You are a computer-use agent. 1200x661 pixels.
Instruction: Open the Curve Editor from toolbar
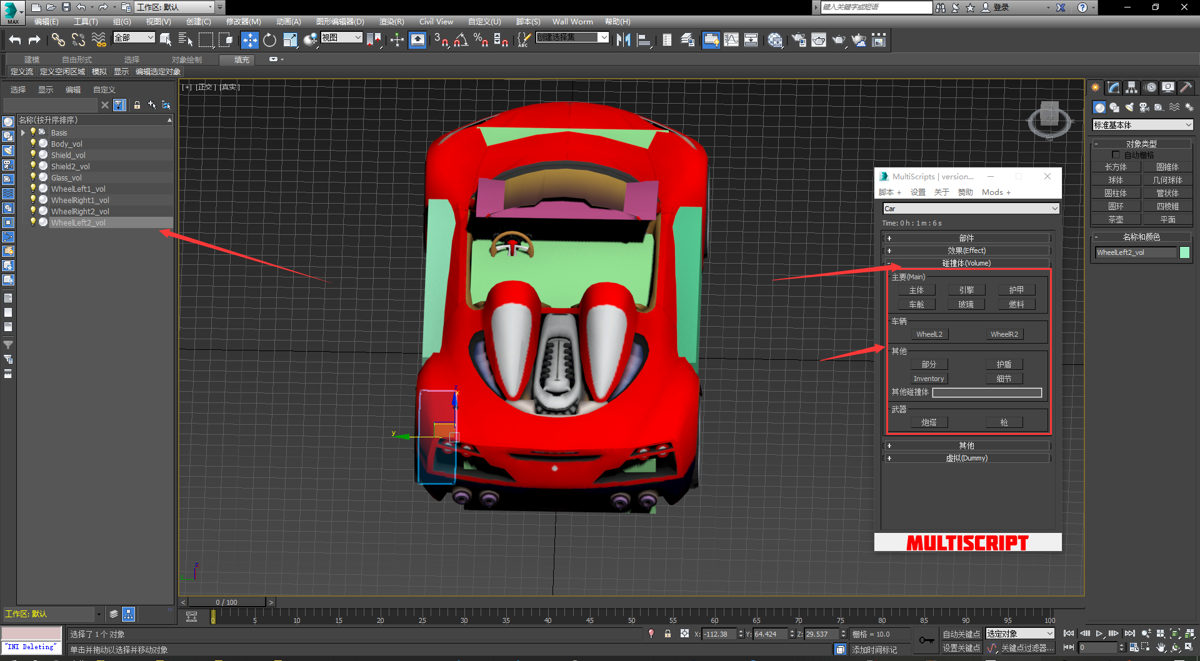[731, 40]
